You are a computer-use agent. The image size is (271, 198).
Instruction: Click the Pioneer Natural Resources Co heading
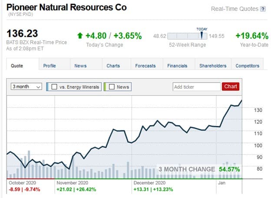click(x=66, y=7)
